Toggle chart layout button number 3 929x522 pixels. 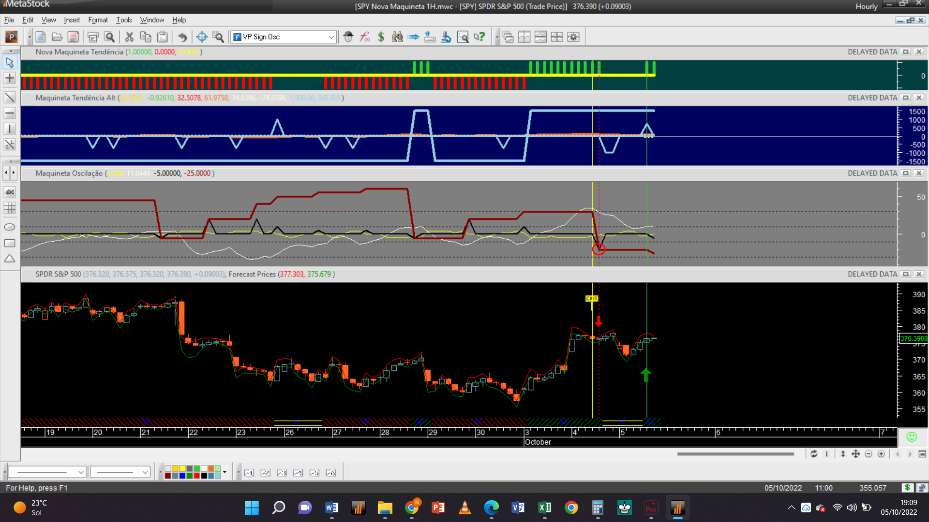[282, 473]
